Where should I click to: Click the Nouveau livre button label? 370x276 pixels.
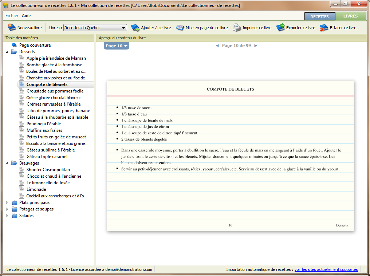point(29,28)
